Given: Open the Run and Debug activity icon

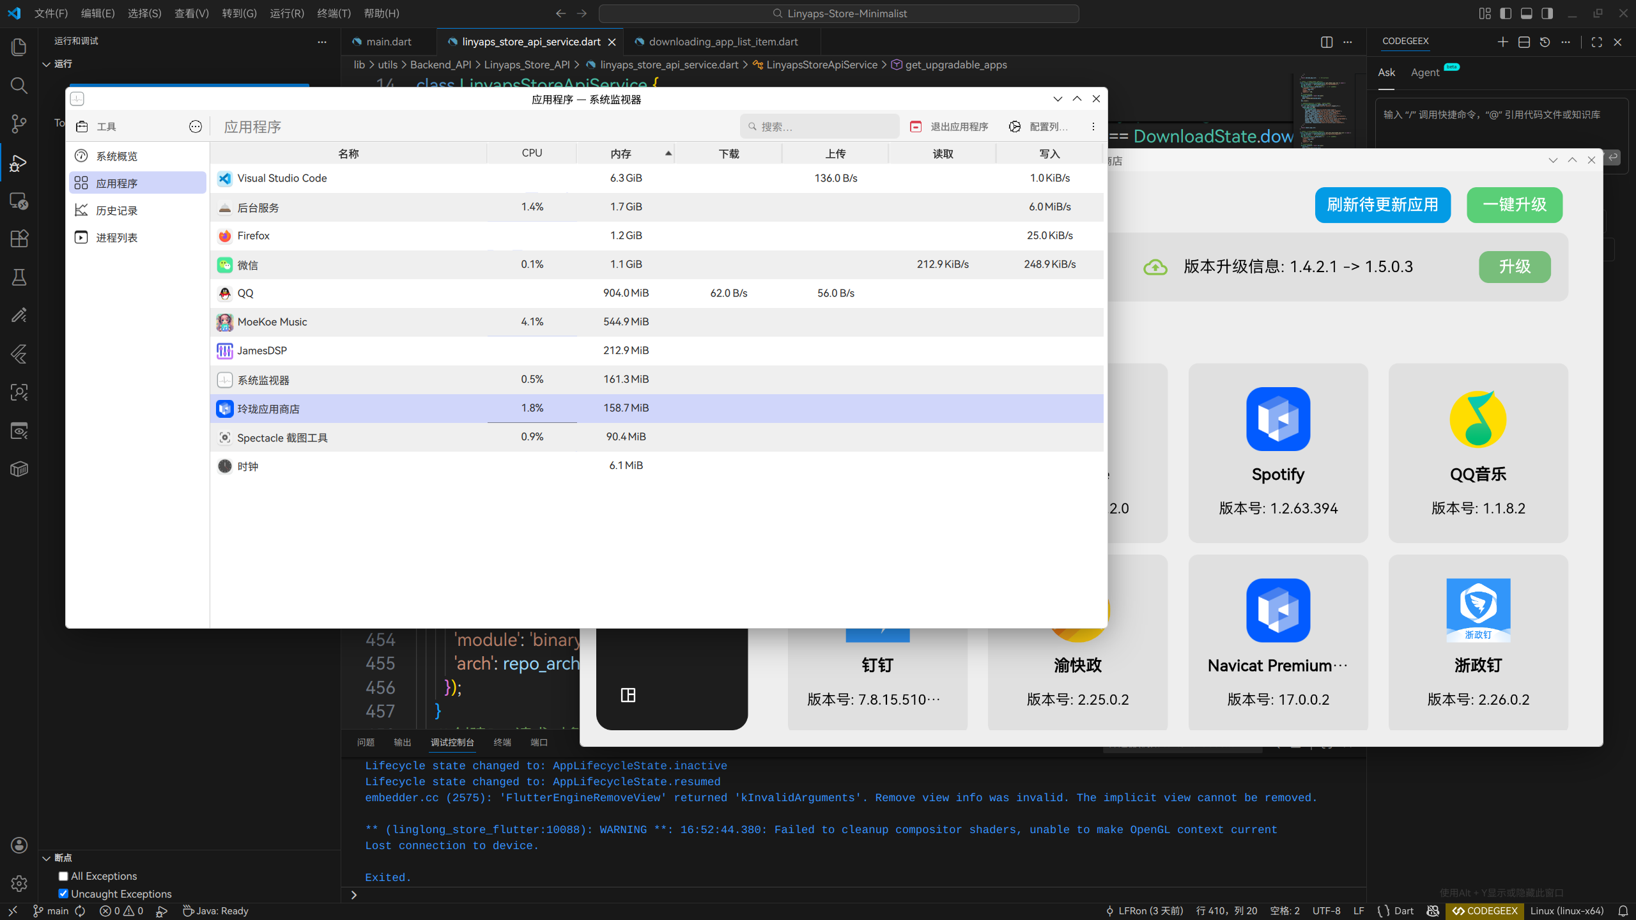Looking at the screenshot, I should click(19, 163).
